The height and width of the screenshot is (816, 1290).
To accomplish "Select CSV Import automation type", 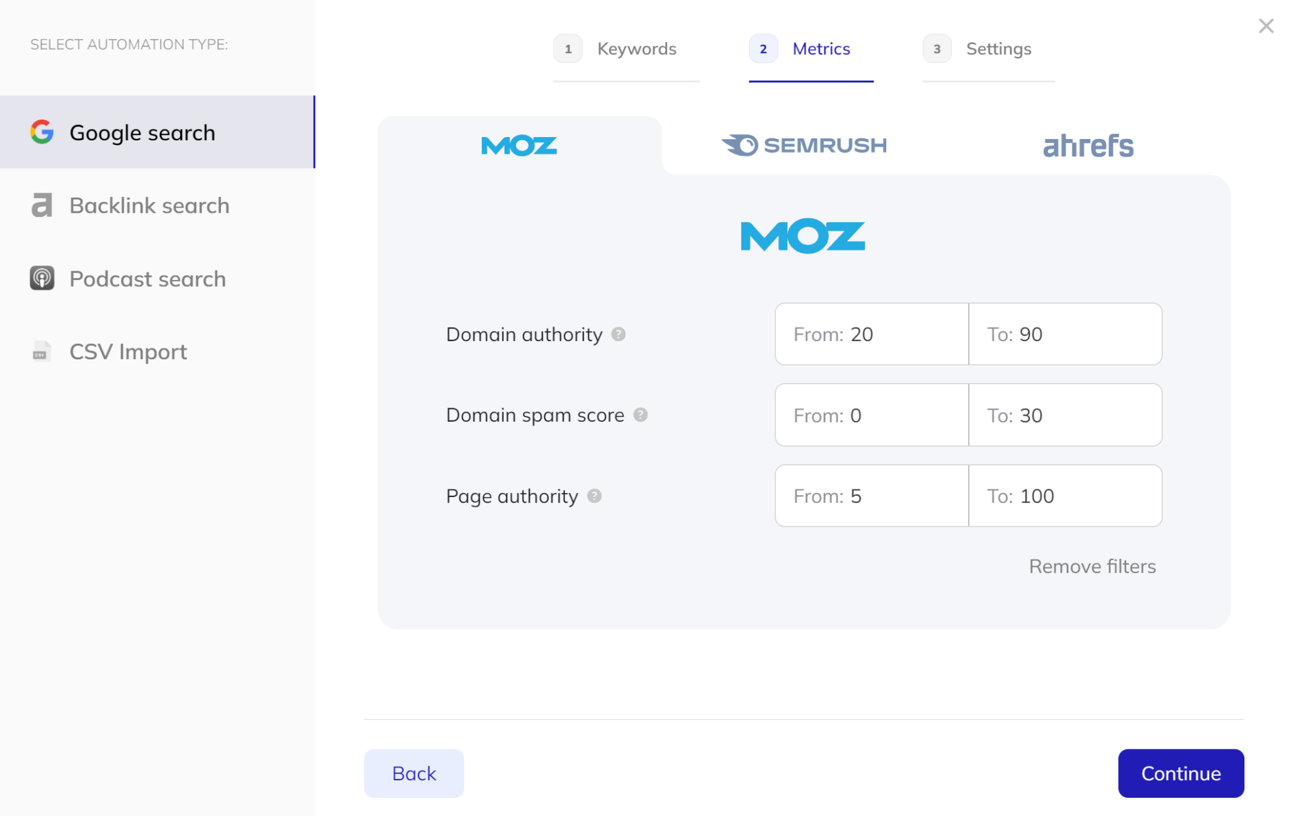I will (x=157, y=351).
